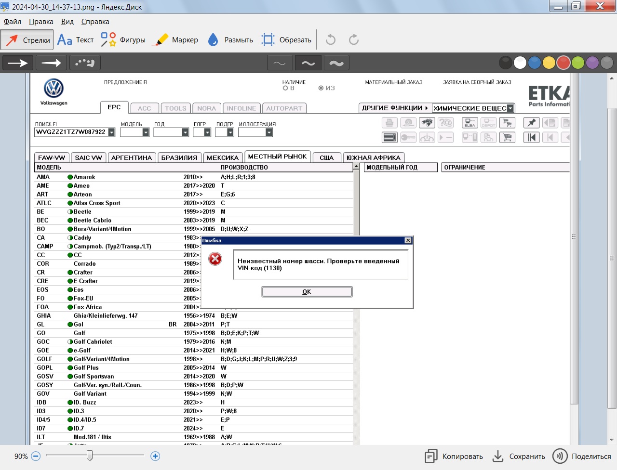Click the Copy (Копировать) icon button

point(431,456)
